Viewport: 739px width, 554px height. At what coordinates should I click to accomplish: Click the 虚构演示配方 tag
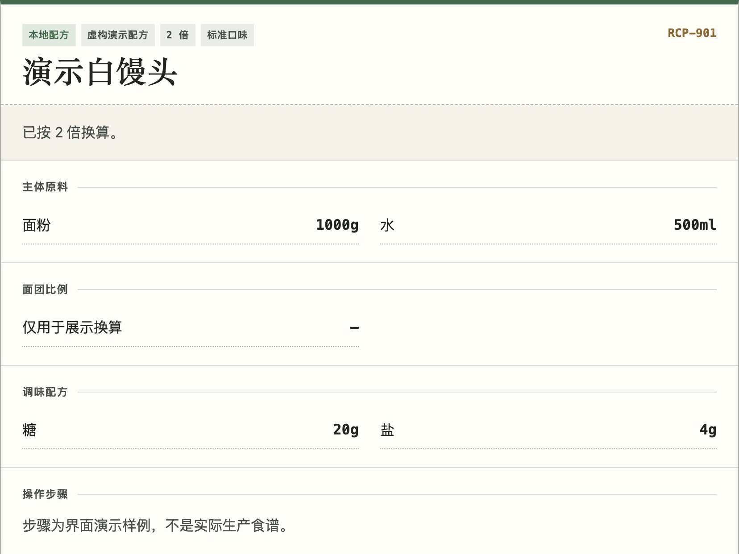coord(118,35)
